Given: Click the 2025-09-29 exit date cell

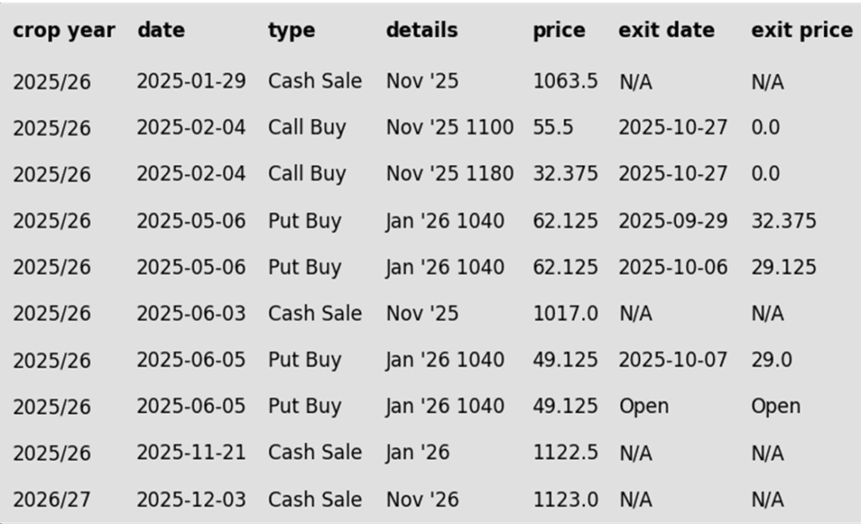Looking at the screenshot, I should tap(673, 221).
